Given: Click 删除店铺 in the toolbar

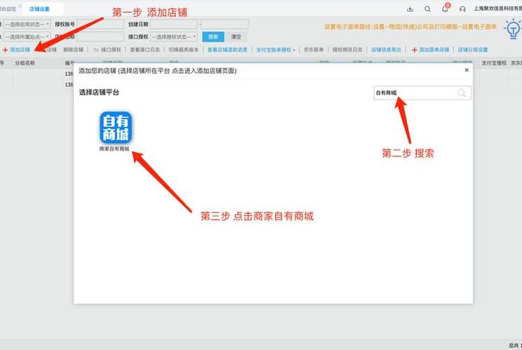Looking at the screenshot, I should (73, 50).
